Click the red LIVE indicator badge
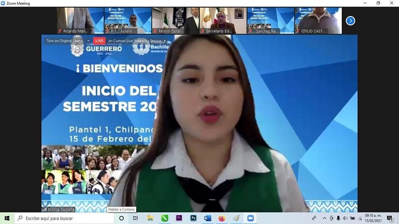Viewport: 399px width, 224px height. tap(99, 41)
